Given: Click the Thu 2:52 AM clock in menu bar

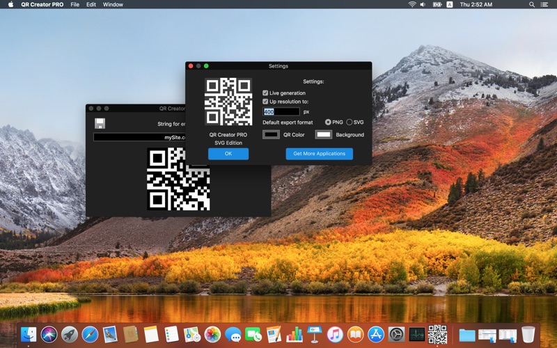Looking at the screenshot, I should [476, 5].
